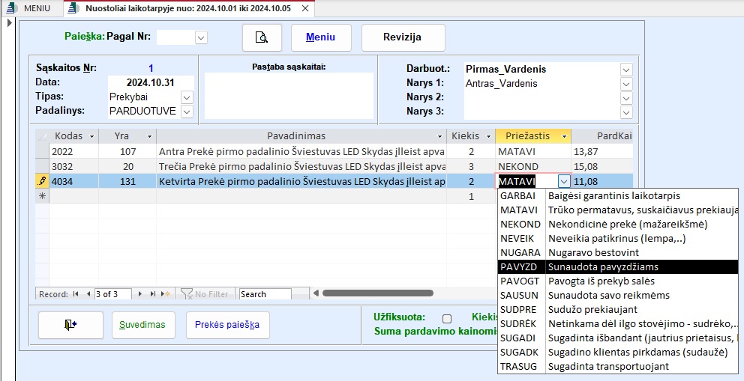Click the record Search box

pos(265,294)
